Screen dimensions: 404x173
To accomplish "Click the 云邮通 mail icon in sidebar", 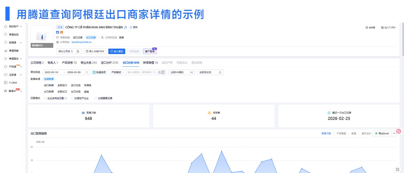I will [x=6, y=75].
